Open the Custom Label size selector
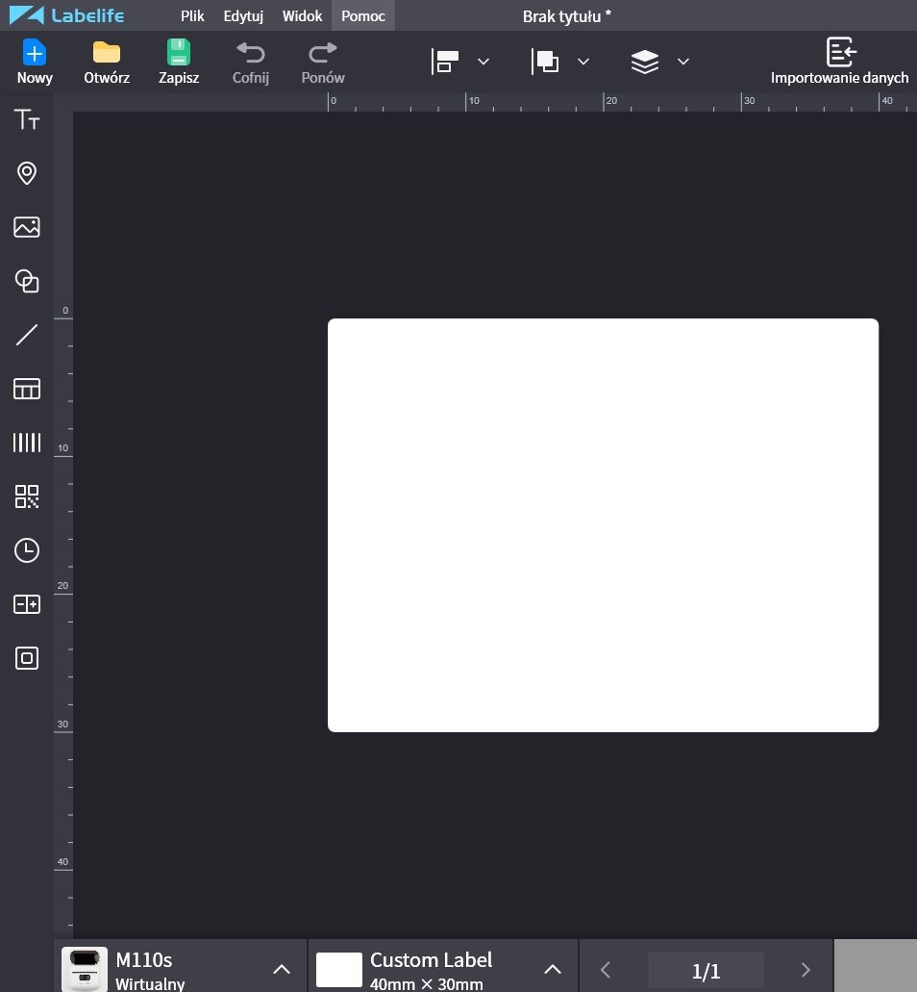Screen dimensions: 917x992 click(x=552, y=969)
